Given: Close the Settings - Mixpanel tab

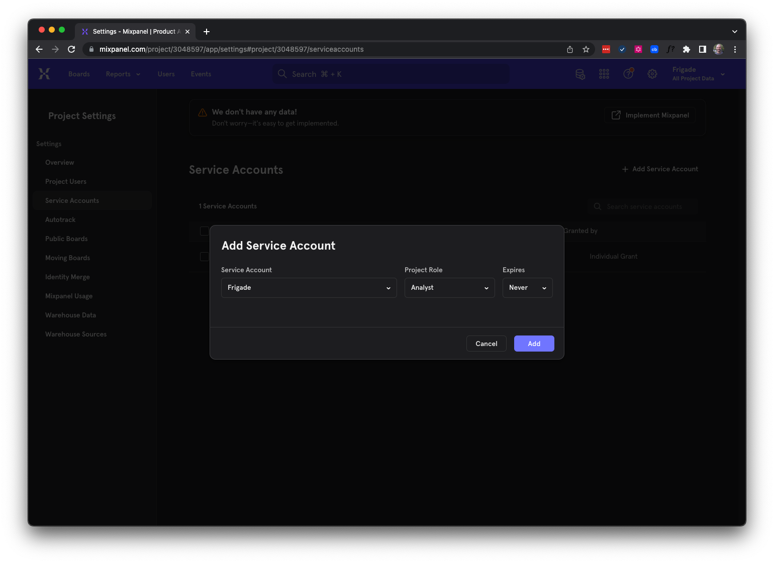Looking at the screenshot, I should tap(187, 32).
